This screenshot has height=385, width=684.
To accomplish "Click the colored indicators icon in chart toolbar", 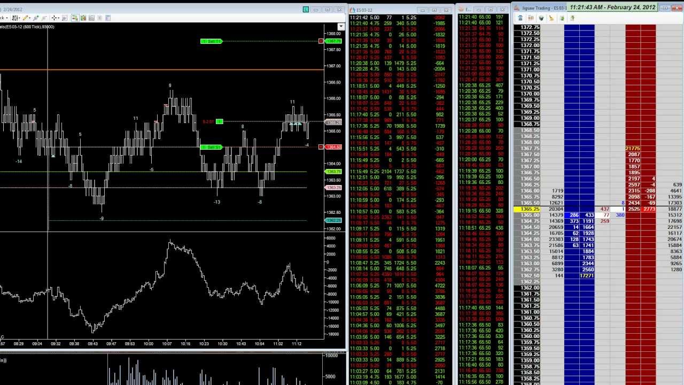I will point(83,18).
